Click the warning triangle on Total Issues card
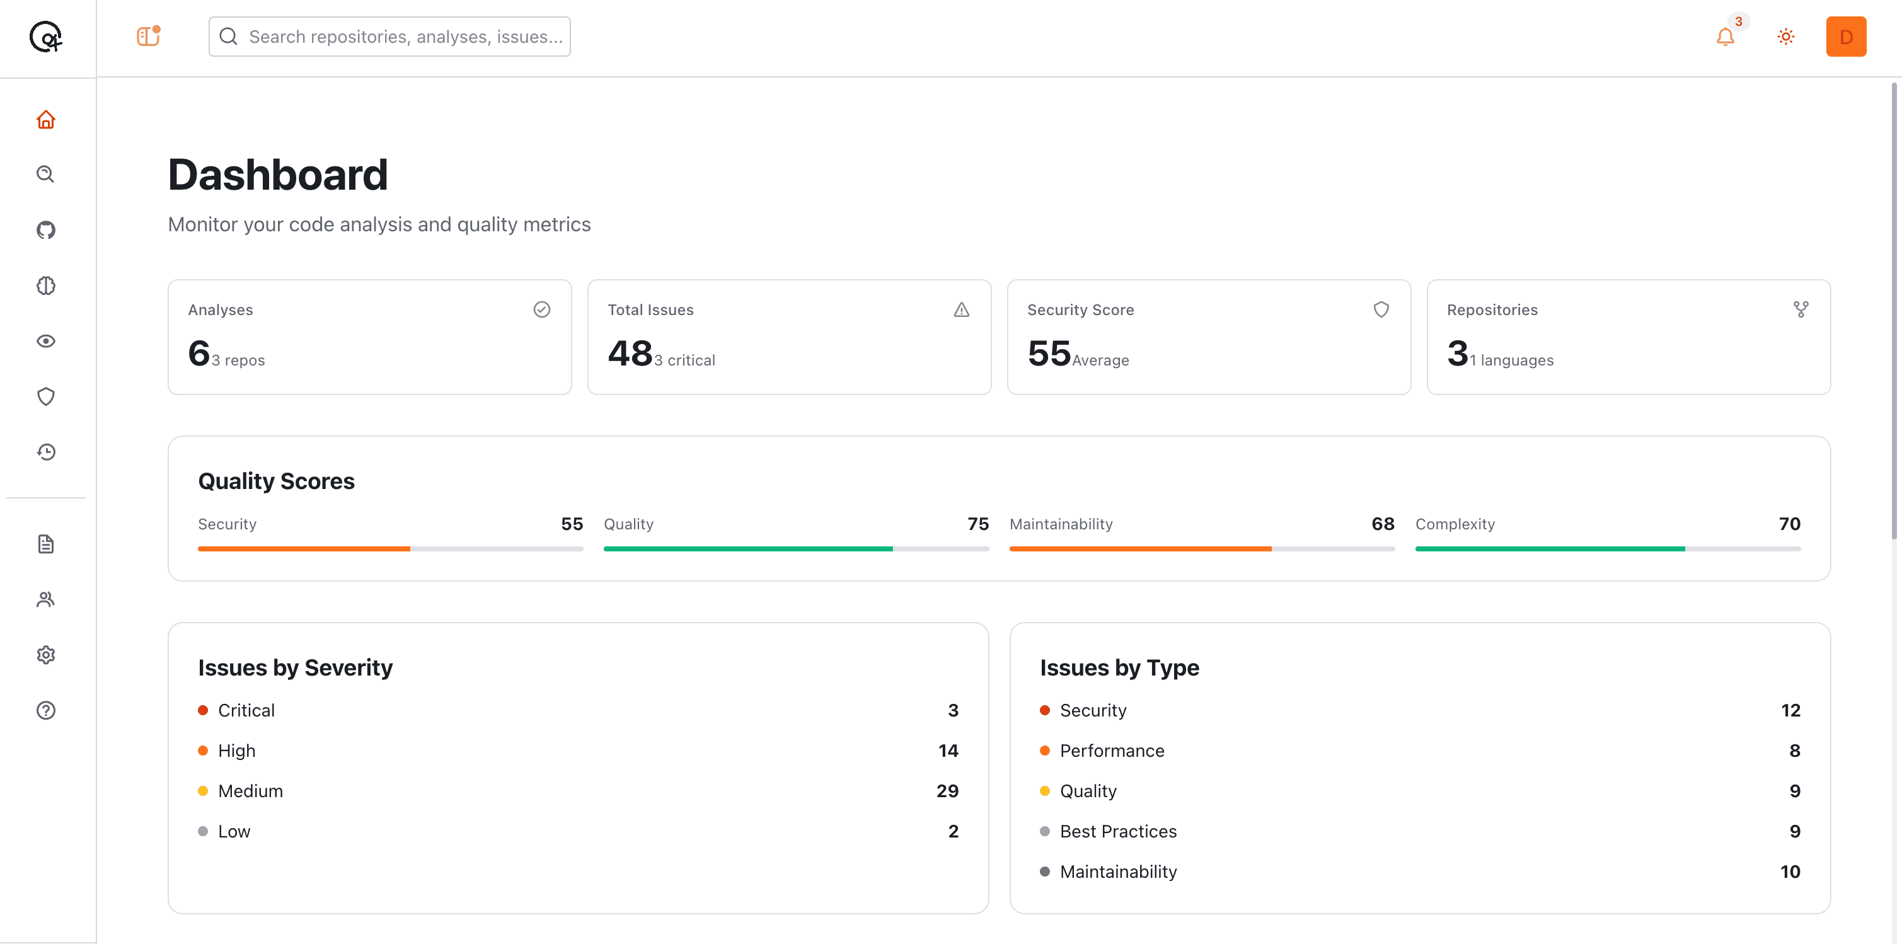 click(x=961, y=309)
